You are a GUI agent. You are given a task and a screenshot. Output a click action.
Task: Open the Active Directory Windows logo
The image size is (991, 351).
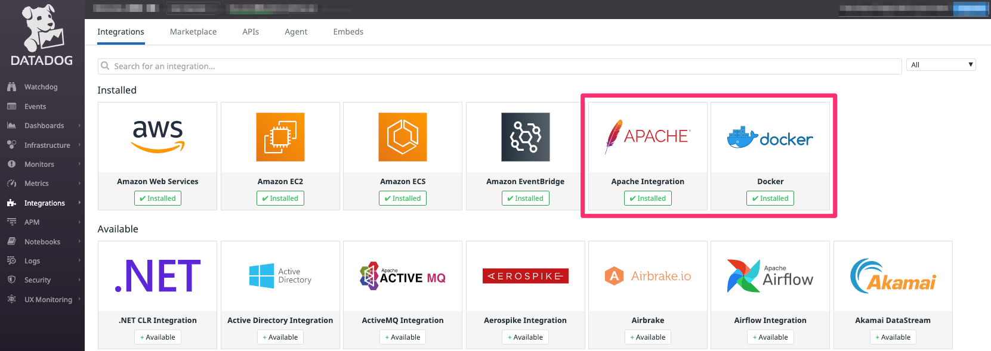[280, 276]
